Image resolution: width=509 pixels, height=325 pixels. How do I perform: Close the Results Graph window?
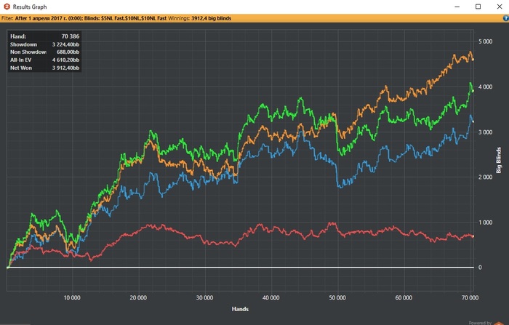[x=499, y=7]
